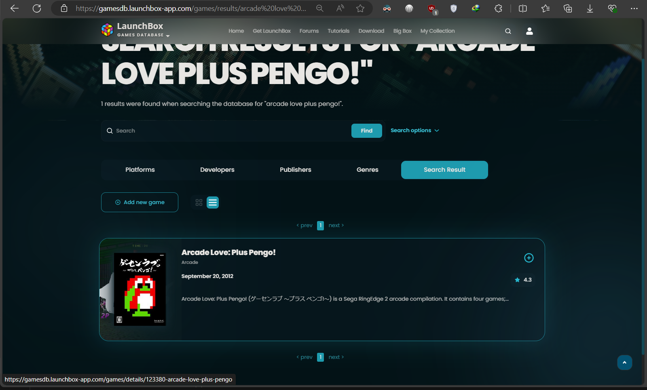Open the shield extension icon
Viewport: 647px width, 390px height.
pos(454,8)
